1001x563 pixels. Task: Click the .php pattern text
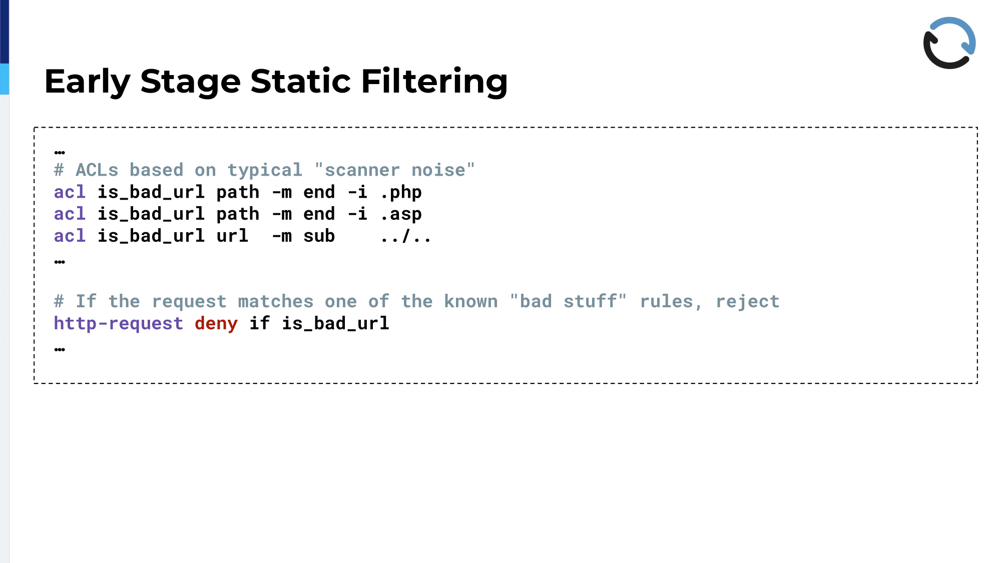tap(401, 193)
